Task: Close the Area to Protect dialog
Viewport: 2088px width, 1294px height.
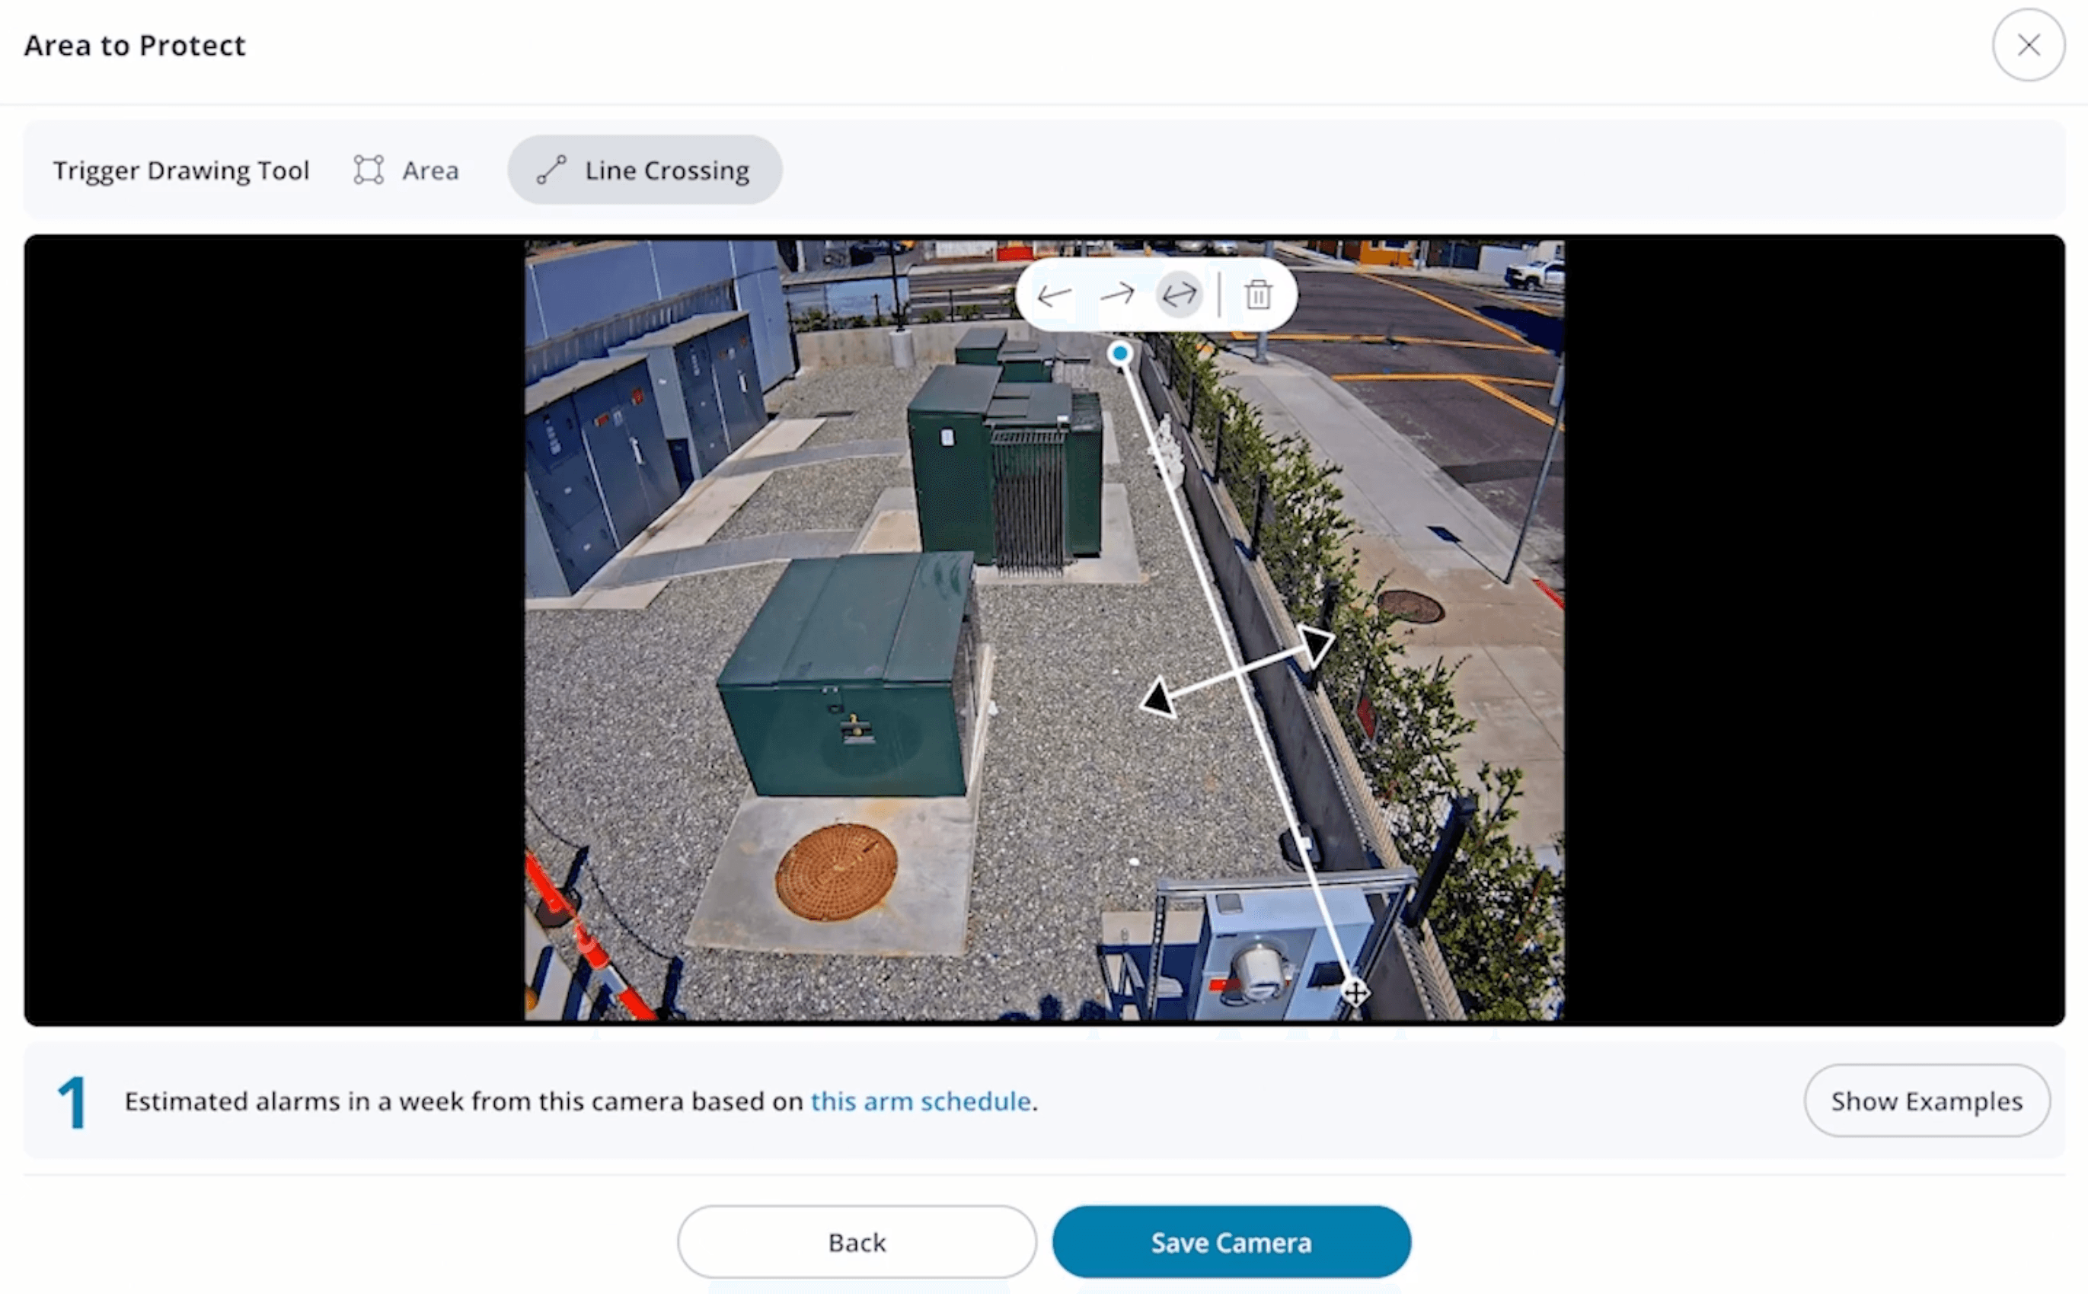Action: point(2028,46)
